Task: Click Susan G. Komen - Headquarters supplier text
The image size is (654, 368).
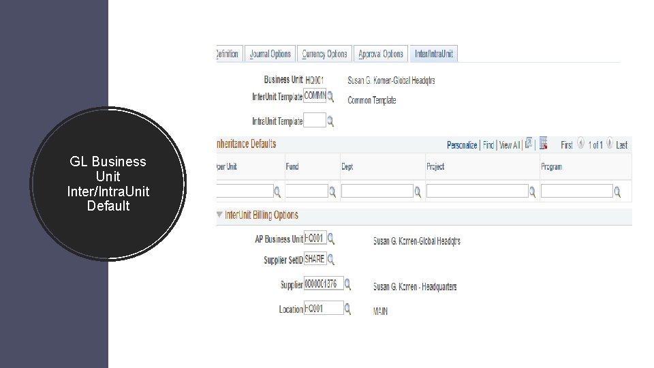Action: pyautogui.click(x=415, y=287)
